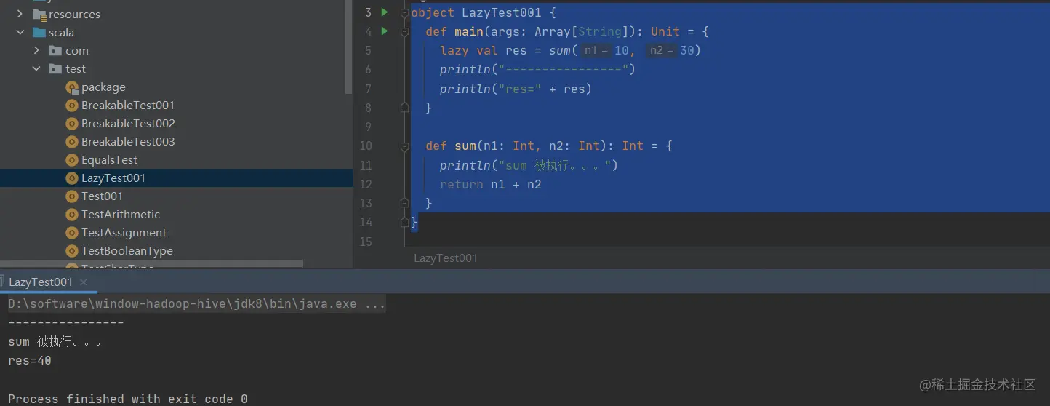This screenshot has width=1050, height=406.
Task: Select the scala source folder icon
Action: [x=39, y=32]
